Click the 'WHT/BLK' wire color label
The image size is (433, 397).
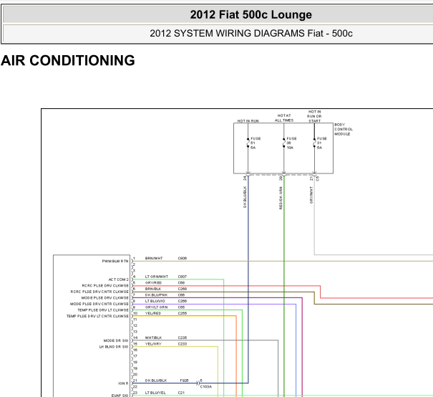point(154,338)
